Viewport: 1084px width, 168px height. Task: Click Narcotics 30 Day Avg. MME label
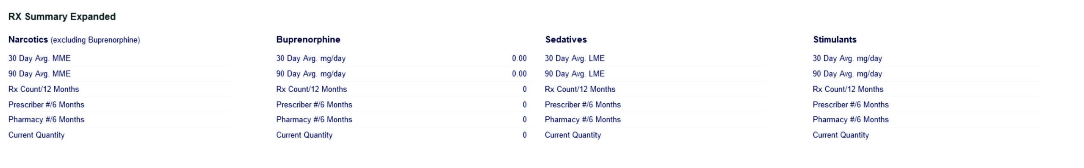click(x=39, y=58)
